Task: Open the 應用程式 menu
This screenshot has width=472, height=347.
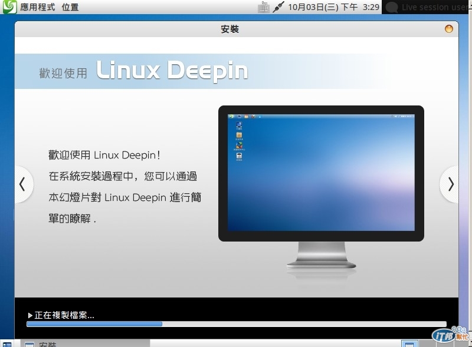Action: (38, 7)
